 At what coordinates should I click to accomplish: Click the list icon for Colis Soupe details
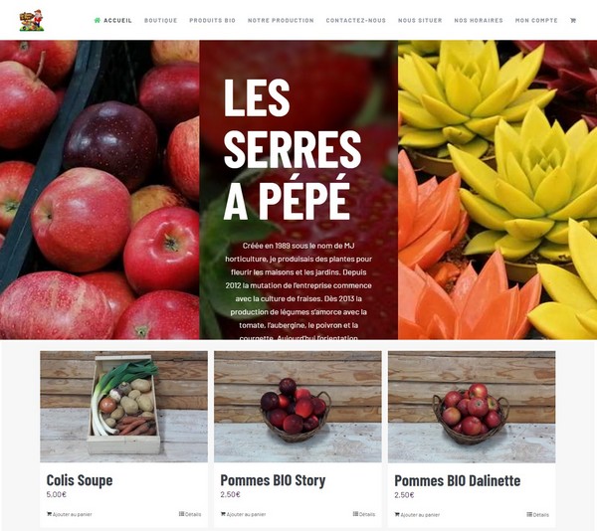point(182,513)
